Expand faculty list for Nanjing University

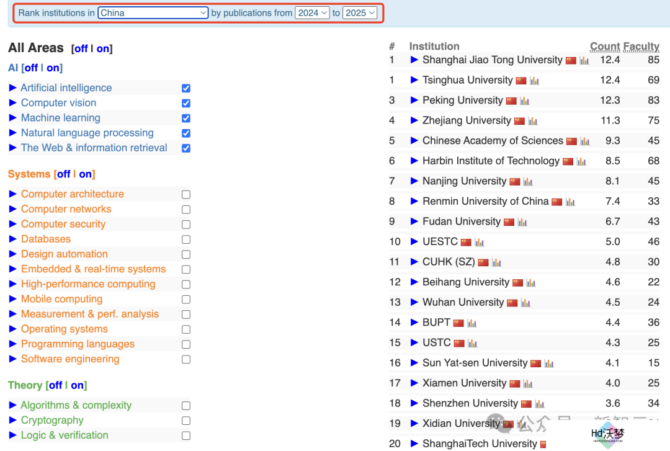pos(414,181)
